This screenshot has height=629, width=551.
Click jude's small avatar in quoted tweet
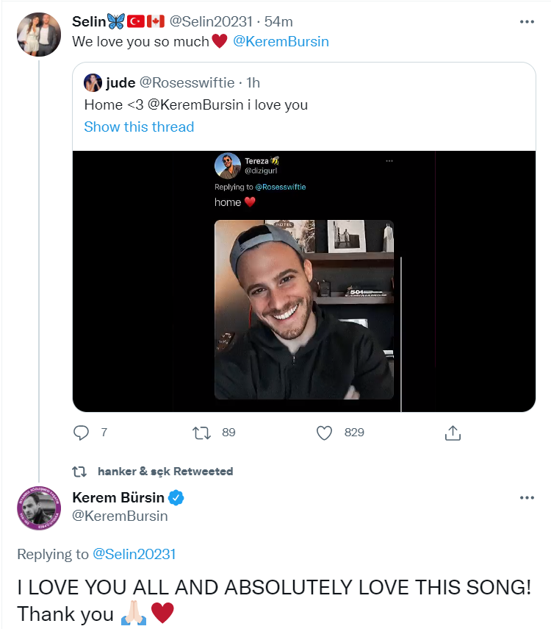coord(93,83)
